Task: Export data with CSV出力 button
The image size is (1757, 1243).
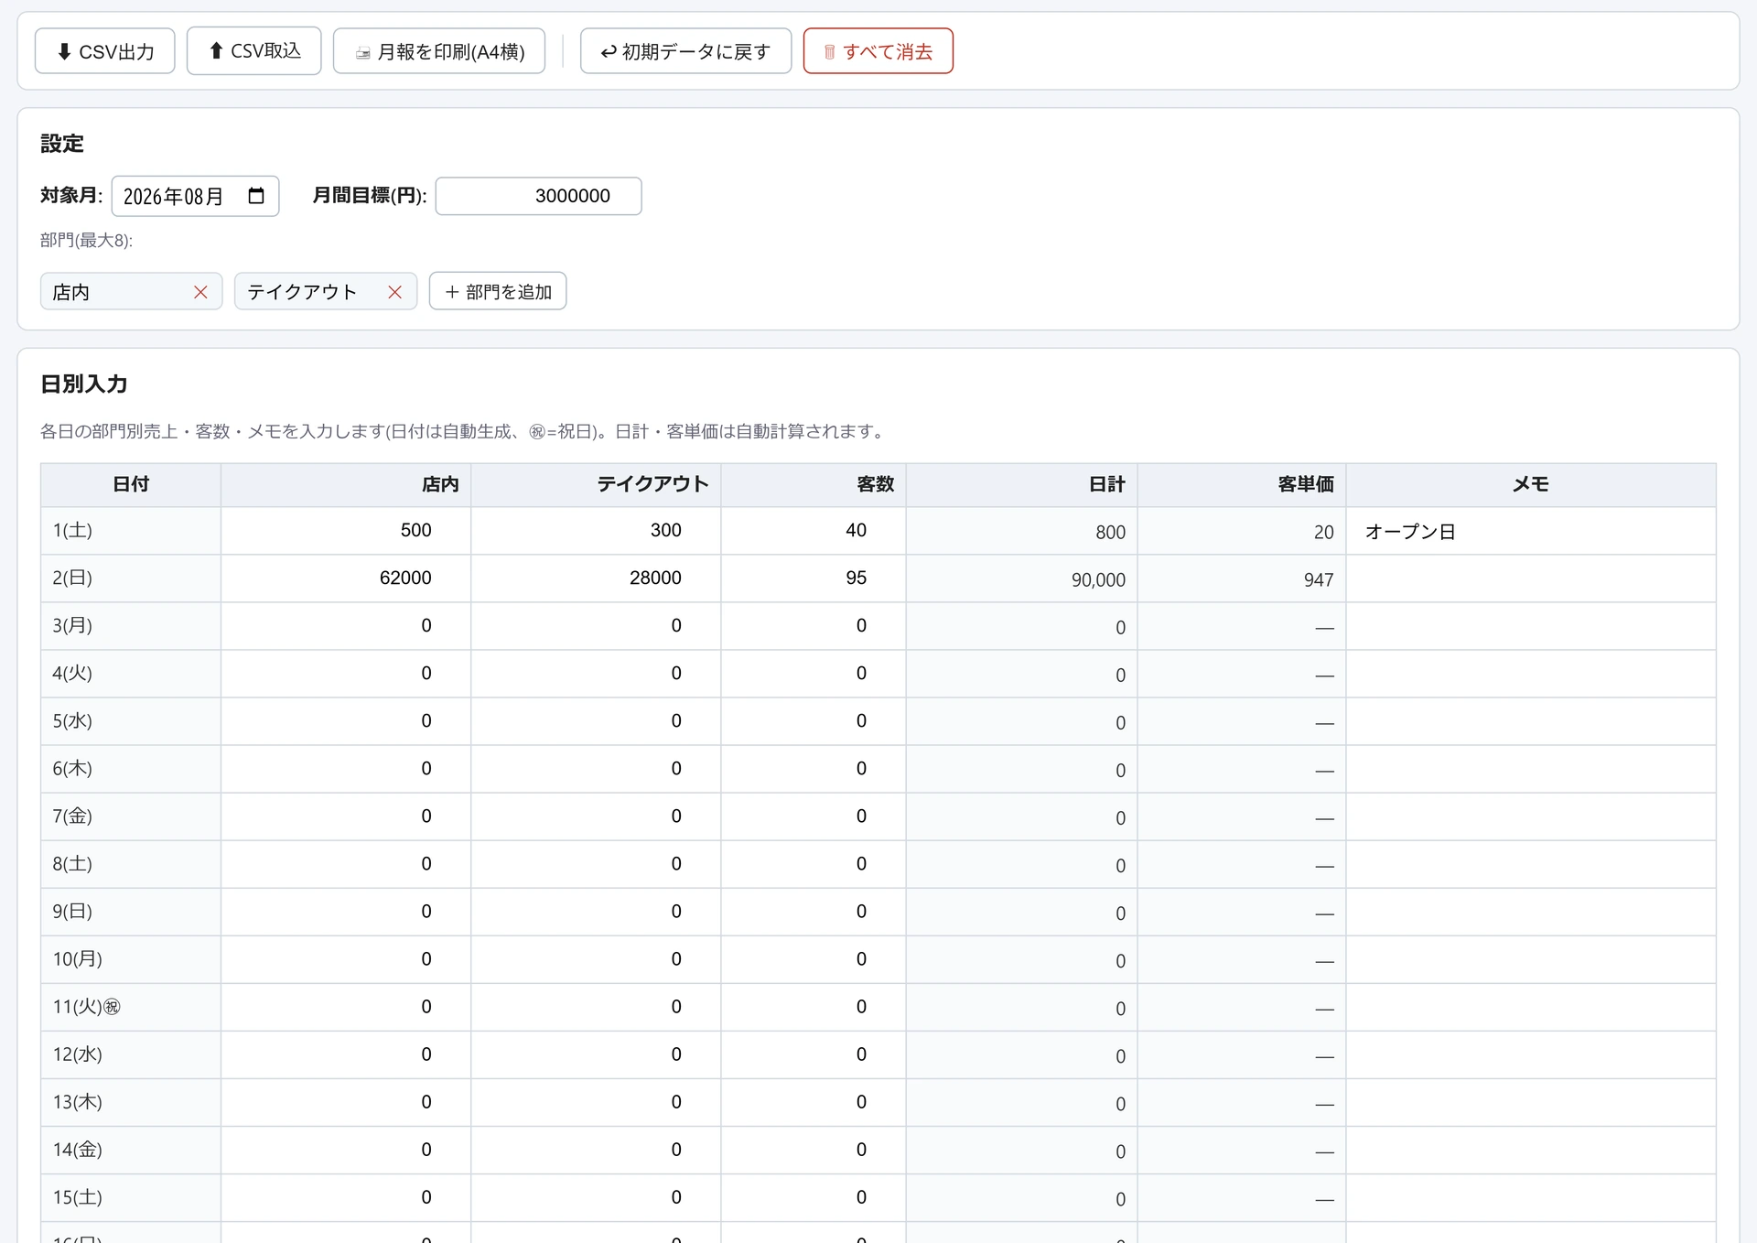Action: [104, 51]
